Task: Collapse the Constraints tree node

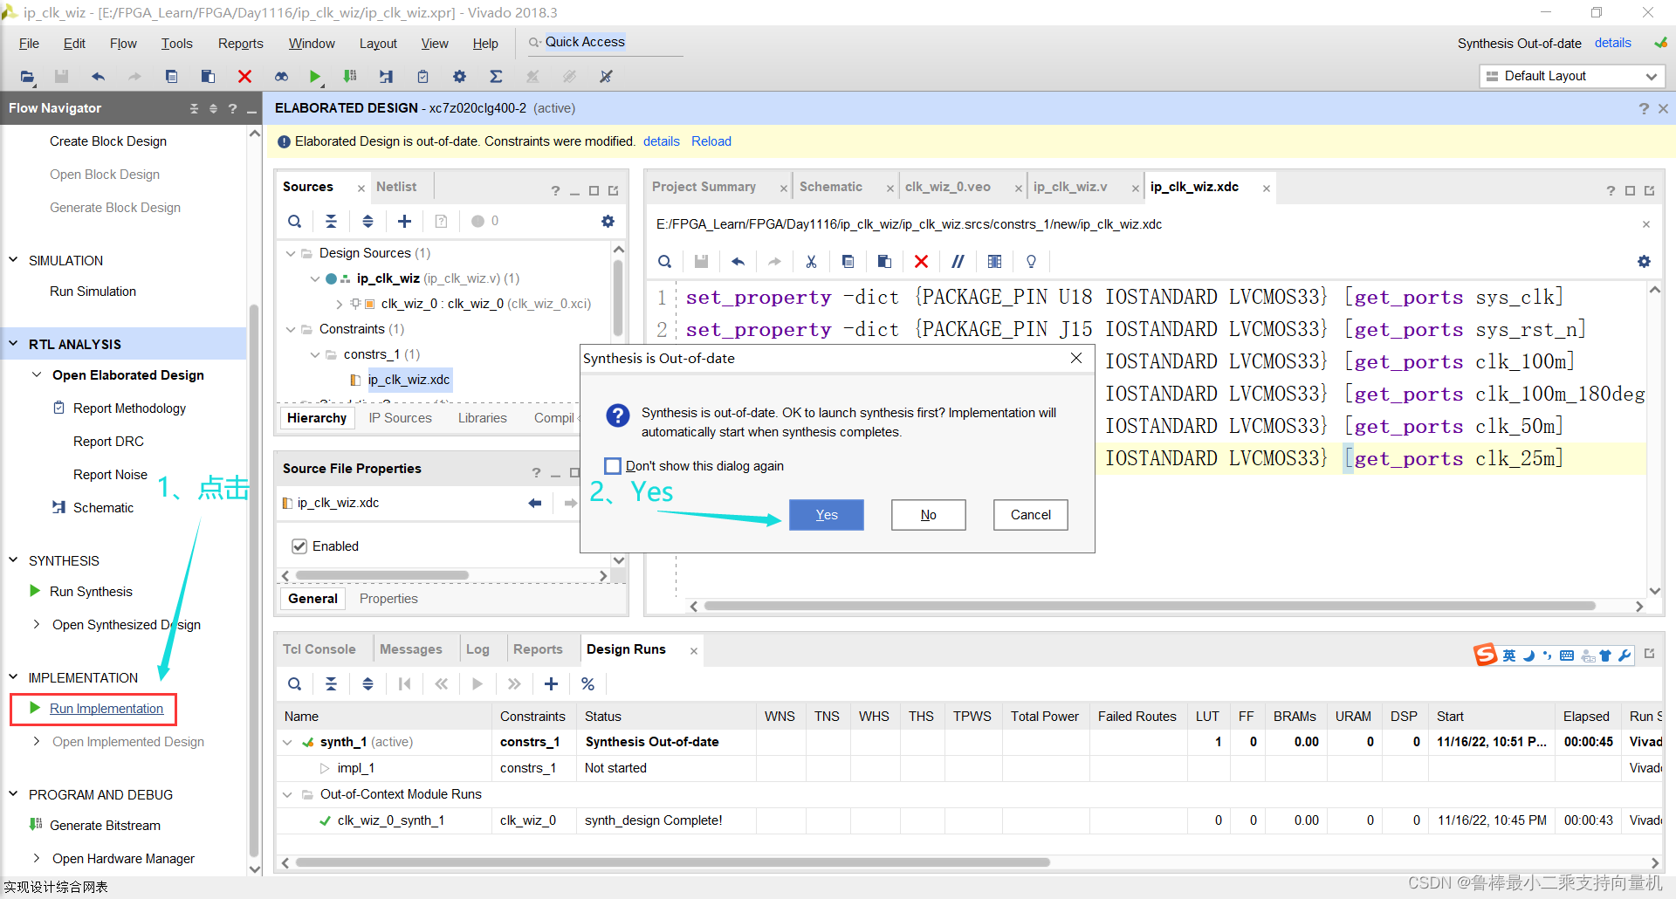Action: tap(291, 329)
